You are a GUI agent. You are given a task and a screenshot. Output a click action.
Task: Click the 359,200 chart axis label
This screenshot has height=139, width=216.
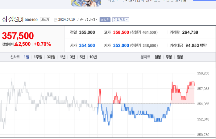(x=203, y=74)
